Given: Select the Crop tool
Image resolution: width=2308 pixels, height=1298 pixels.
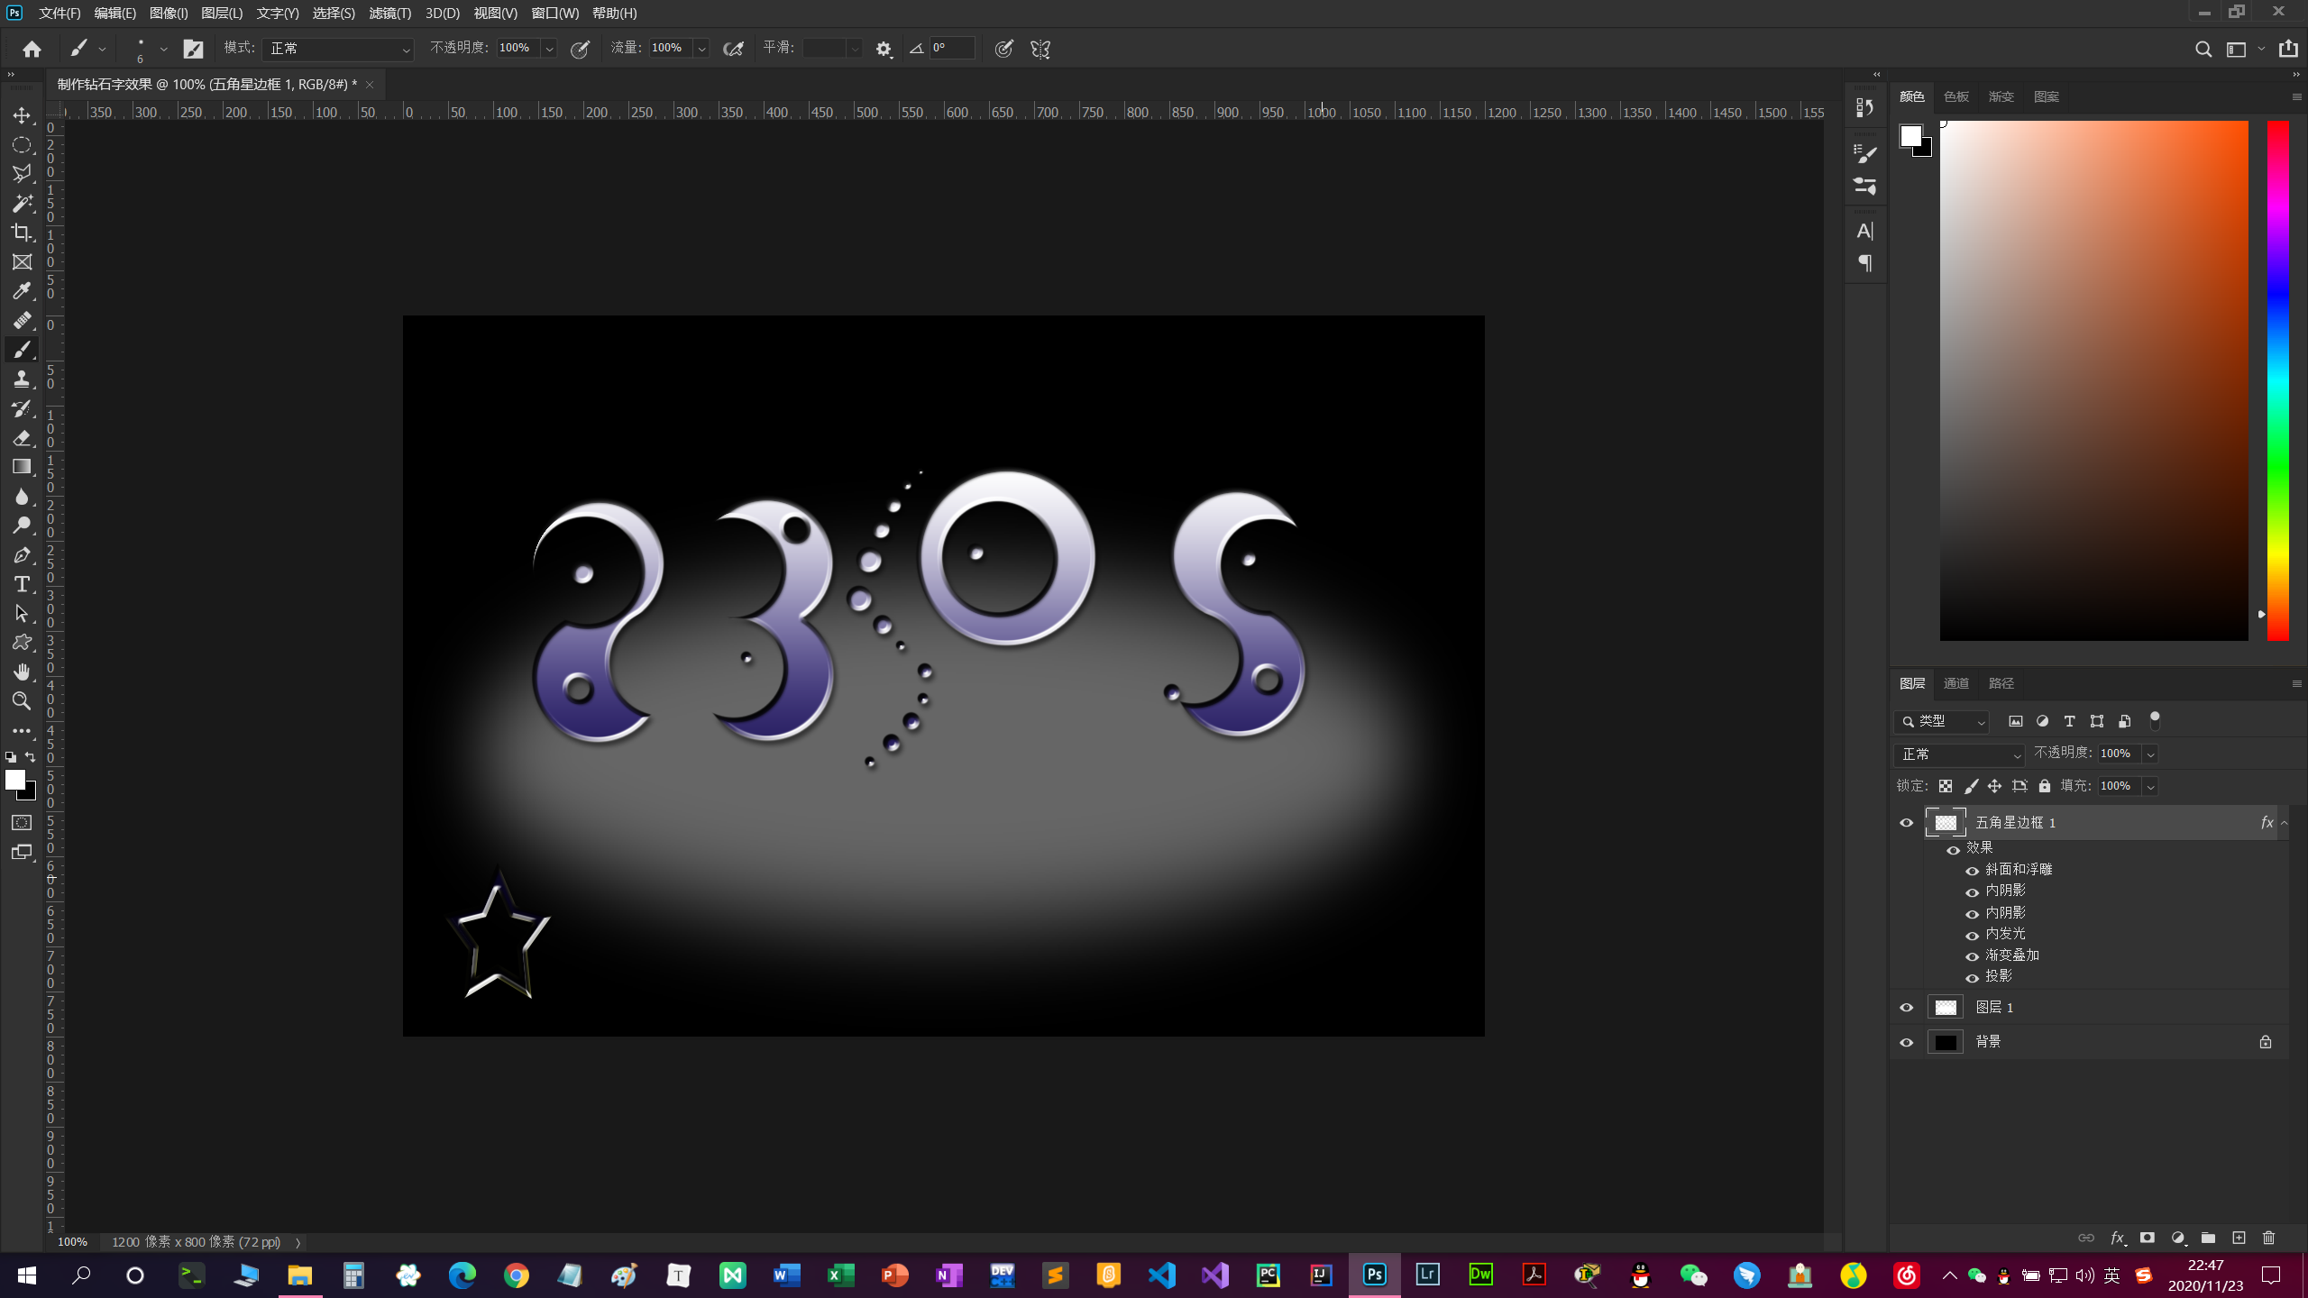Looking at the screenshot, I should (22, 233).
